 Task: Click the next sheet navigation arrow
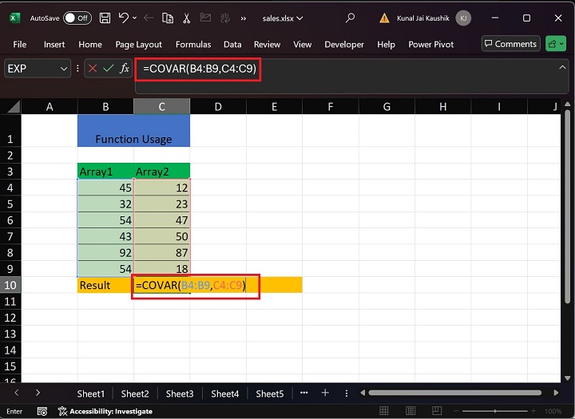[x=38, y=393]
